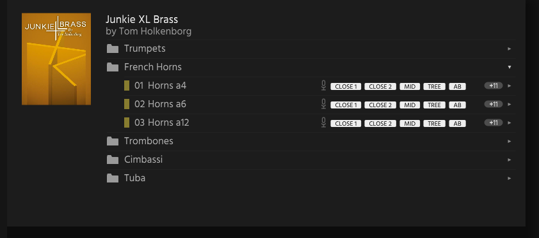This screenshot has width=539, height=238.
Task: Click the microphone icon for 03 Horns a12
Action: (x=323, y=123)
